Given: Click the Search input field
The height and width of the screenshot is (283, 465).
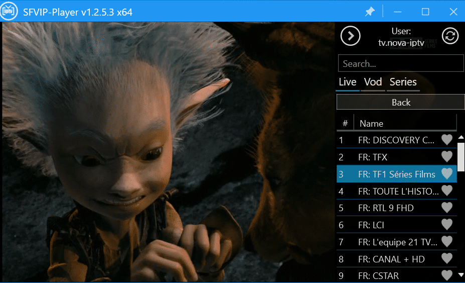Looking at the screenshot, I should pos(400,64).
